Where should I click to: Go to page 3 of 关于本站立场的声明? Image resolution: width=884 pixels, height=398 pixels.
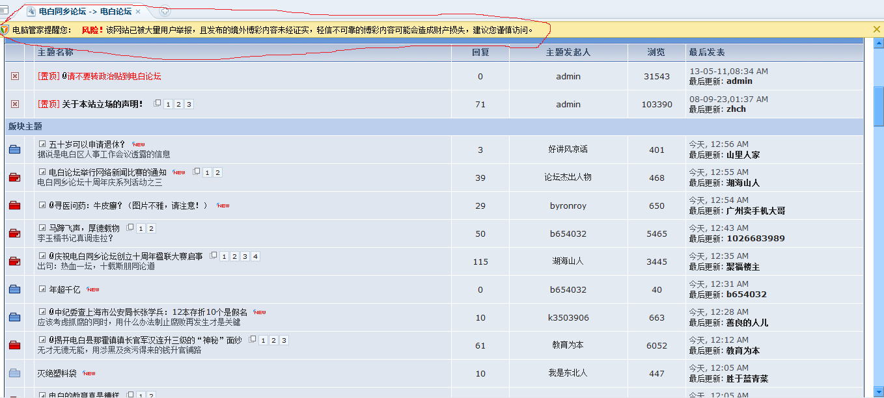[x=189, y=104]
